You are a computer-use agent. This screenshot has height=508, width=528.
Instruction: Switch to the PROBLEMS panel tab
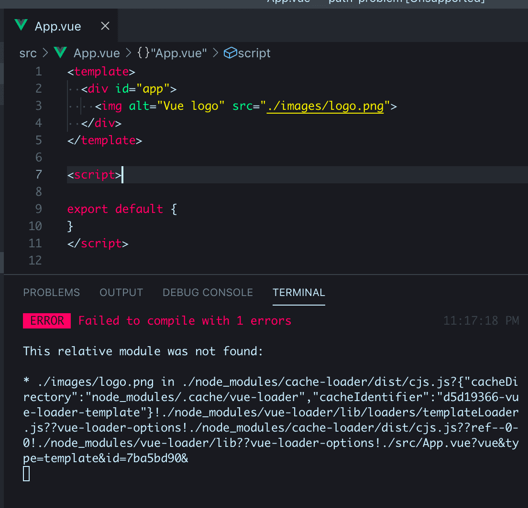52,293
